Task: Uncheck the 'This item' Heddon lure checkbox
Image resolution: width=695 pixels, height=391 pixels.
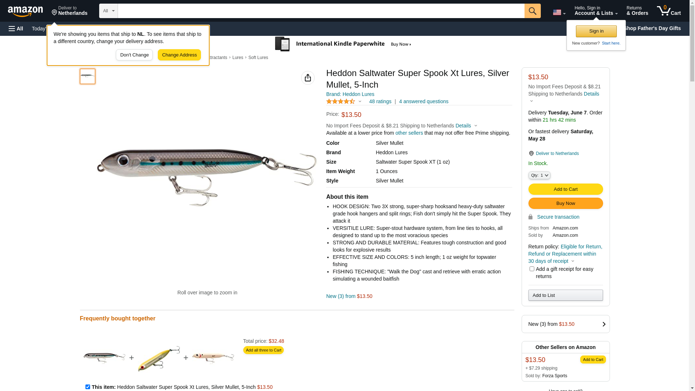Action: (88, 387)
